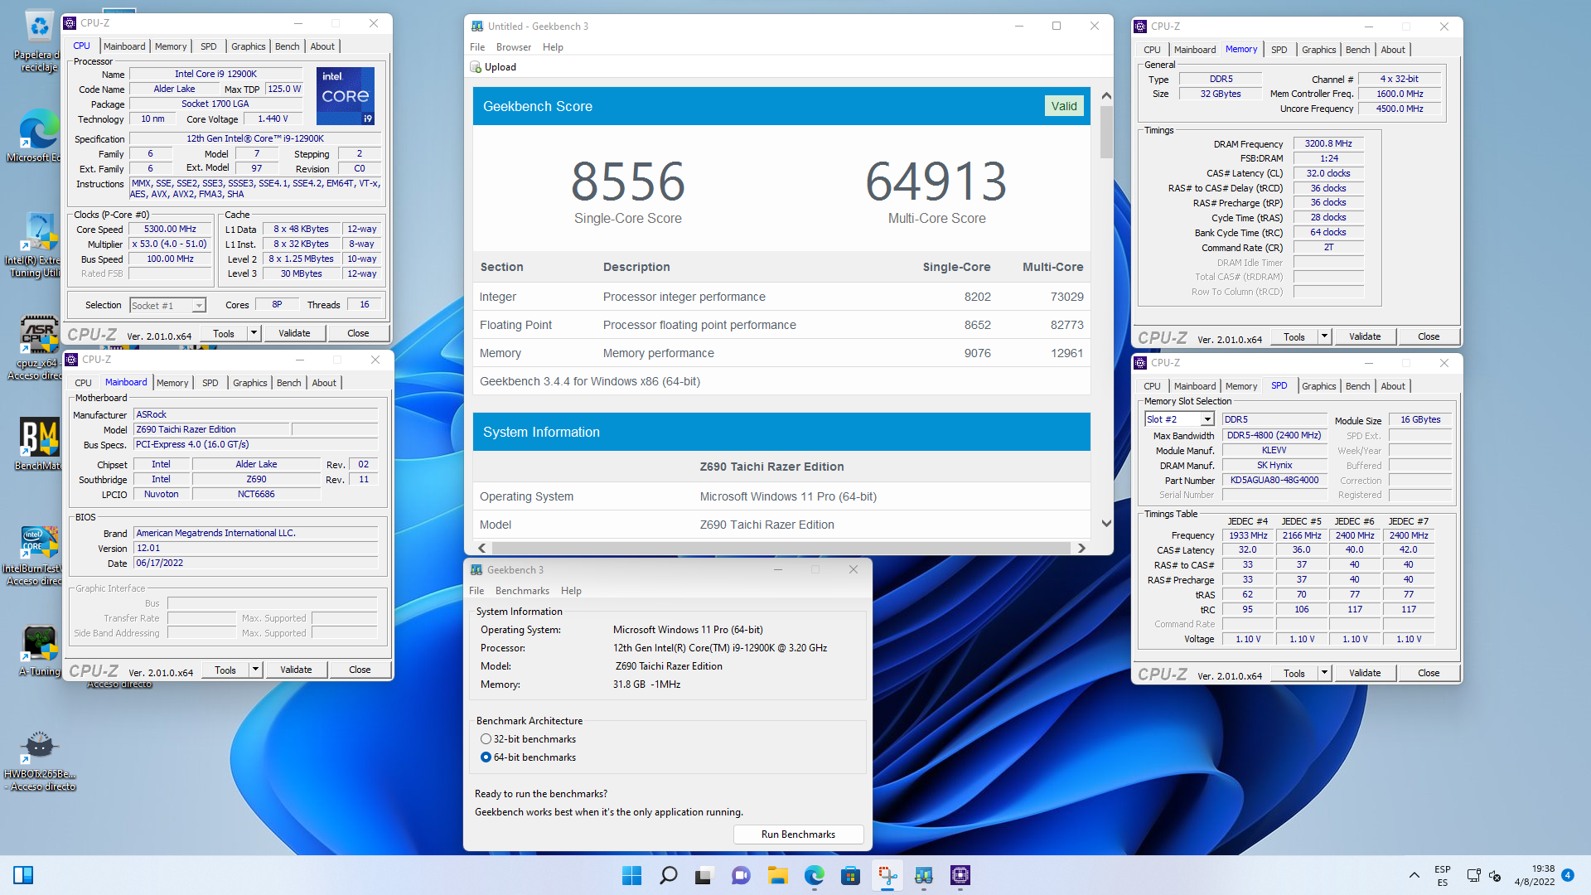Image resolution: width=1591 pixels, height=895 pixels.
Task: Open Windows Start menu
Action: coord(631,875)
